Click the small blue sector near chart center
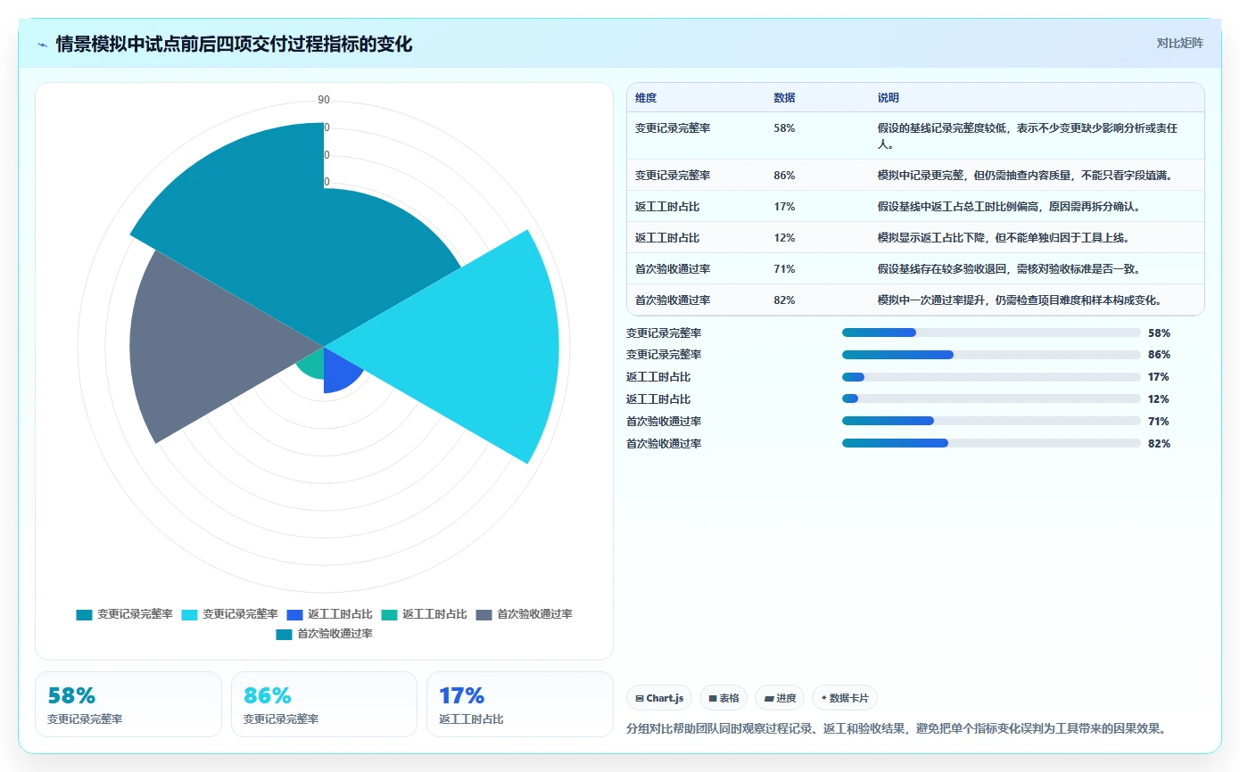 click(339, 370)
